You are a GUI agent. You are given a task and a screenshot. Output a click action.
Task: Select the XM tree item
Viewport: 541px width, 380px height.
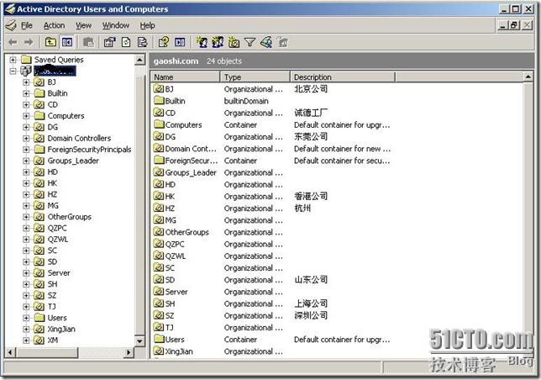52,340
